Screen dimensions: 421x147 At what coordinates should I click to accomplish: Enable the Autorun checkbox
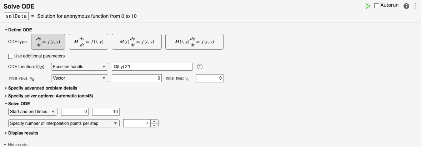pos(377,6)
